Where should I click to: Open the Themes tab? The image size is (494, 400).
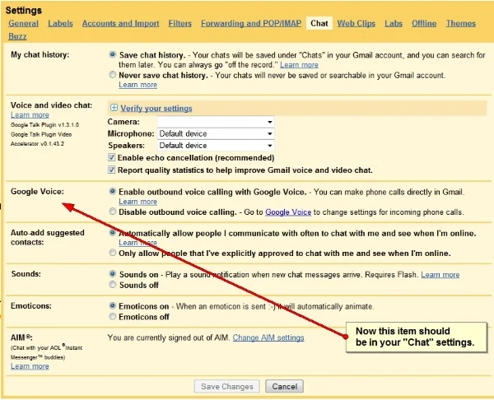point(461,23)
